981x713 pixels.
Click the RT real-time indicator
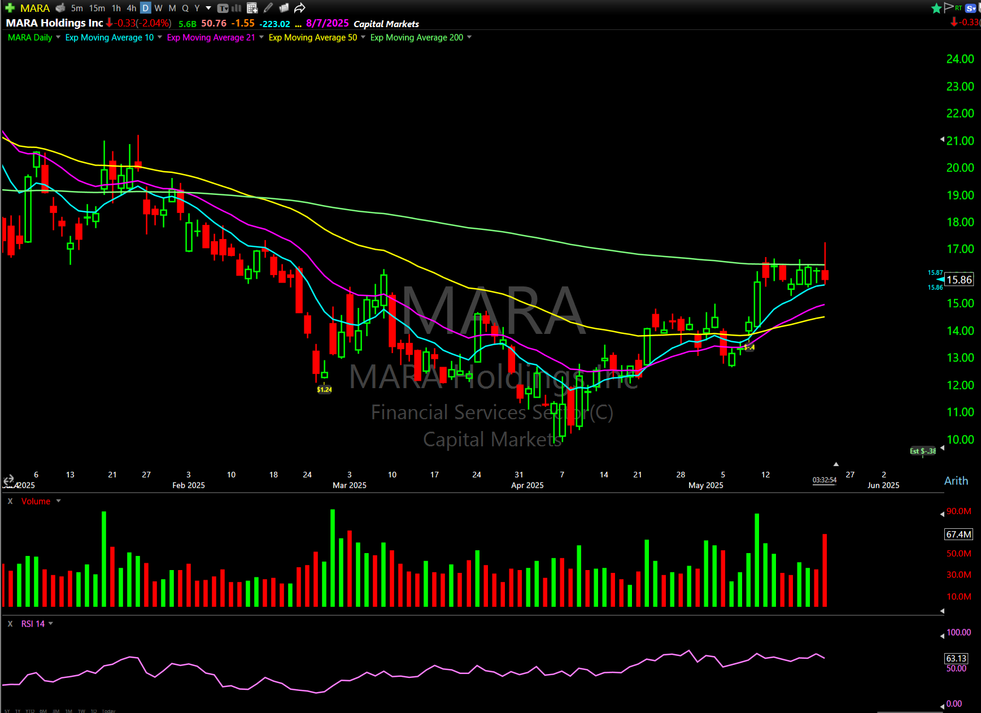point(959,7)
